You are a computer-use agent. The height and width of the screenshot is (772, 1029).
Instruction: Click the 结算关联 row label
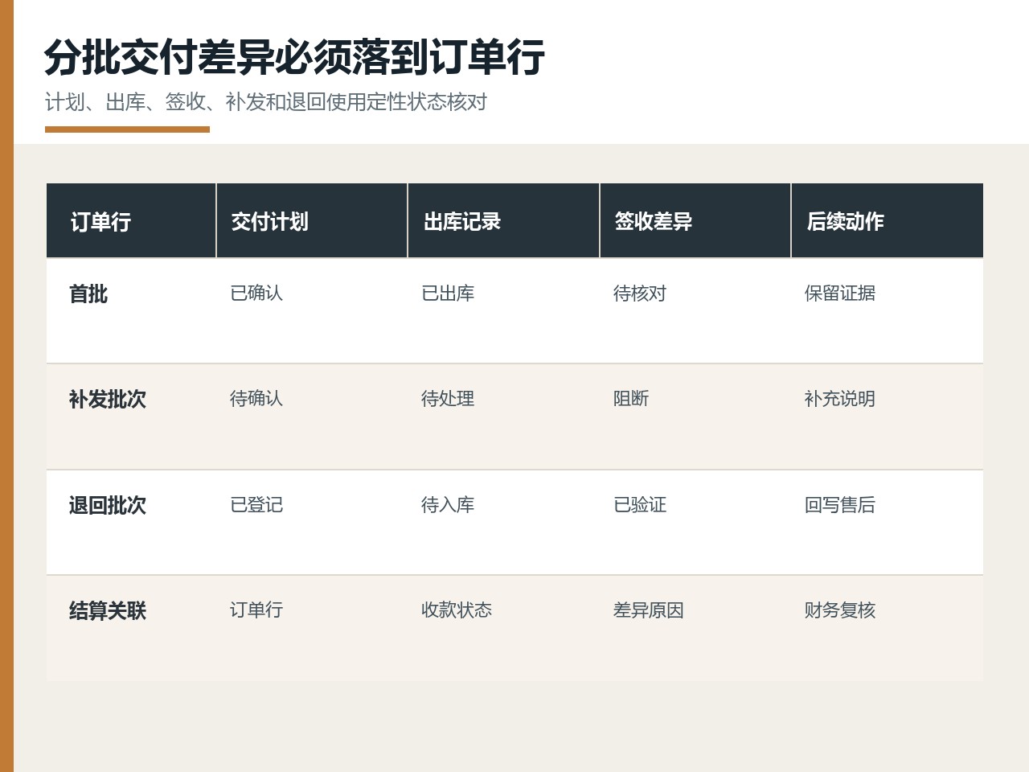pyautogui.click(x=108, y=610)
